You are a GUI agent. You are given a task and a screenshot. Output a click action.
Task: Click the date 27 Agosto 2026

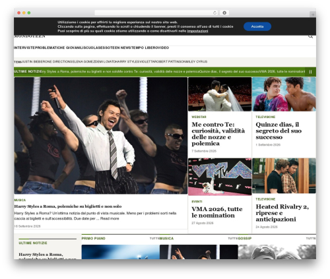tap(203, 223)
